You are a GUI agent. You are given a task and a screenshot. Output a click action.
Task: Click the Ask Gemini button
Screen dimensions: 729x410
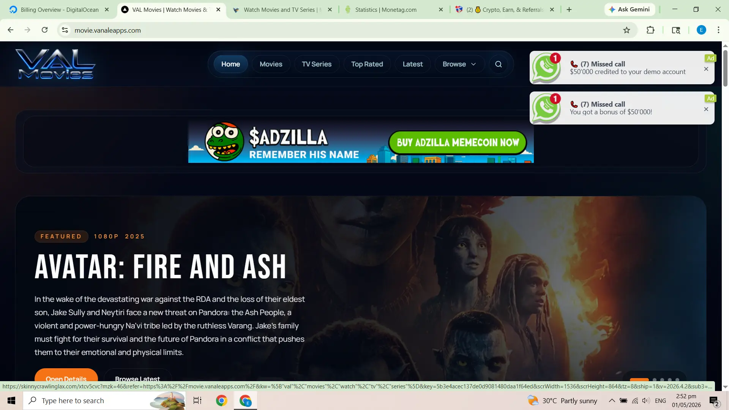pyautogui.click(x=629, y=9)
